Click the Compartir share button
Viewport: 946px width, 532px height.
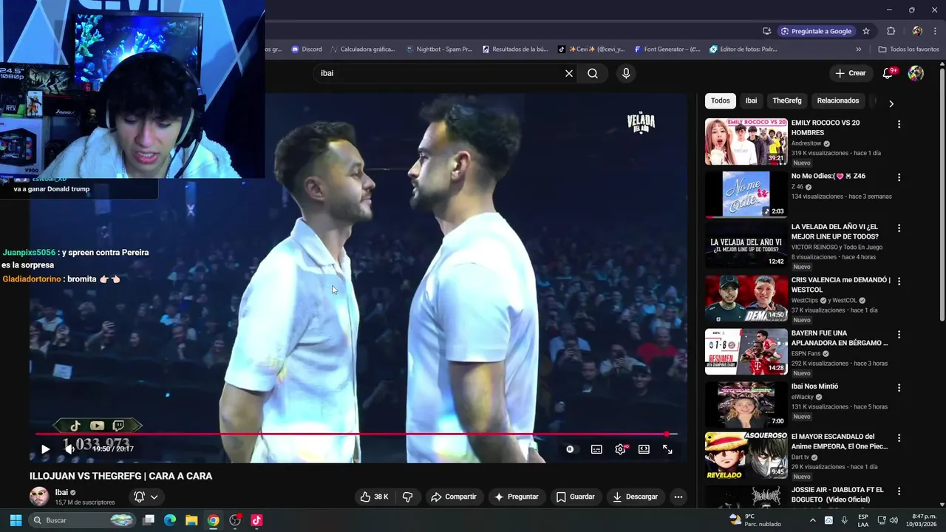[454, 497]
